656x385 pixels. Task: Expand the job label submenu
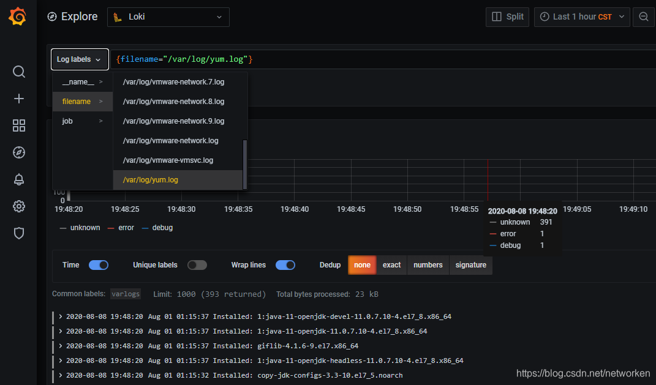(83, 121)
